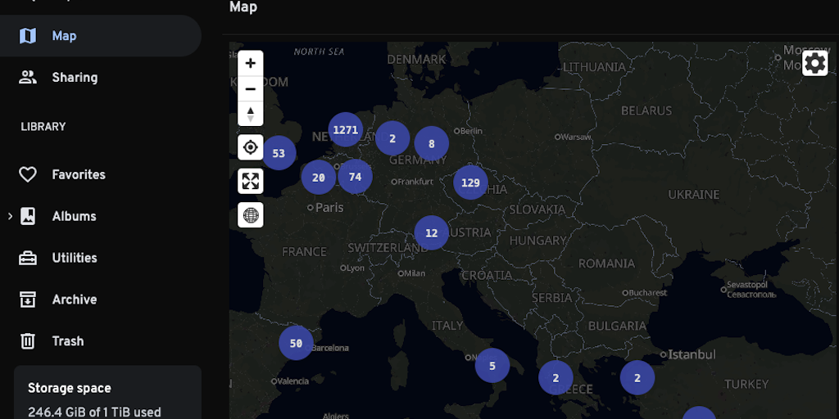
Task: Open the Sharing page
Action: [x=101, y=78]
